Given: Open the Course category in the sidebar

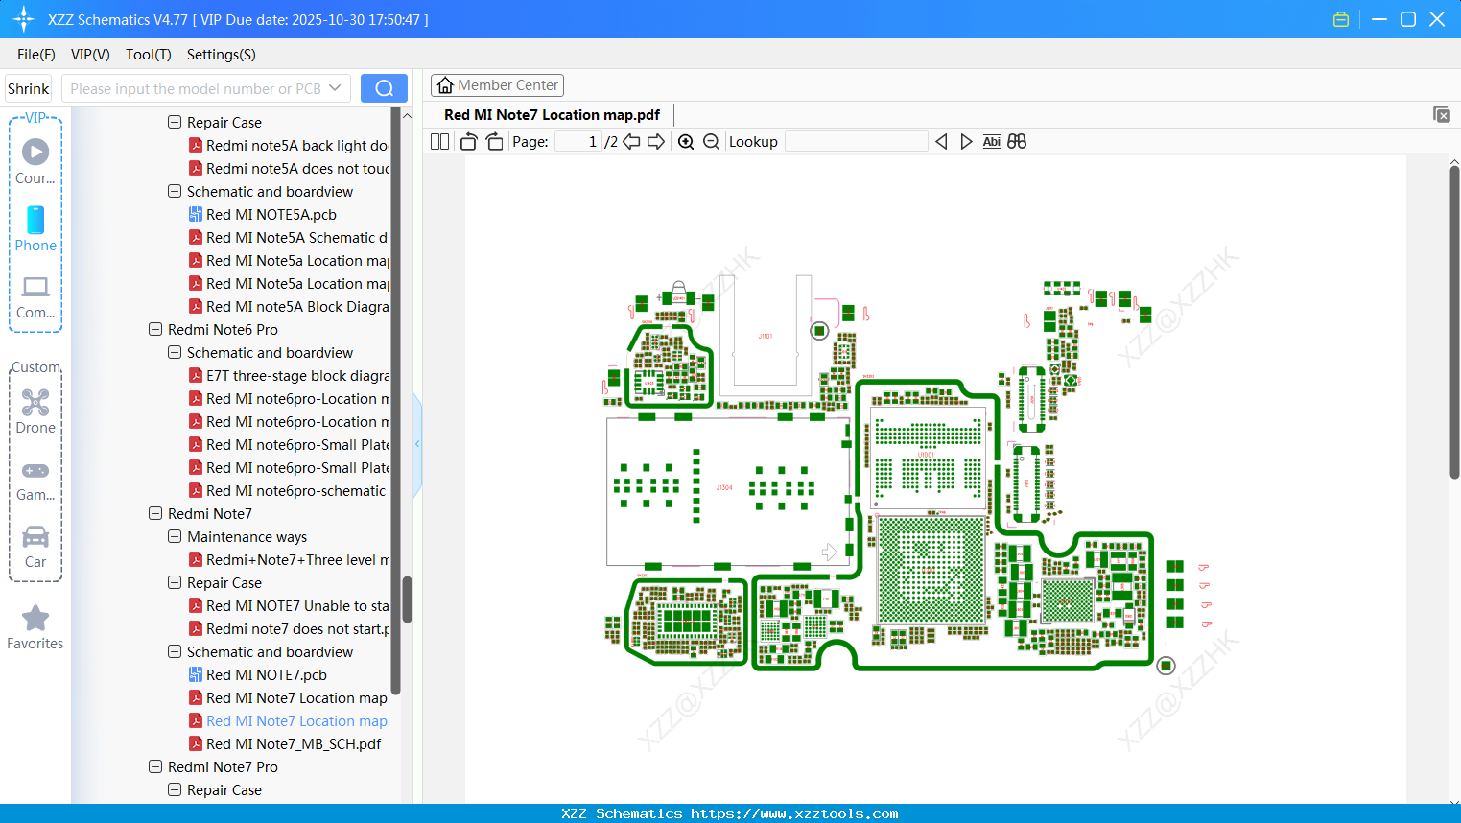Looking at the screenshot, I should point(35,161).
